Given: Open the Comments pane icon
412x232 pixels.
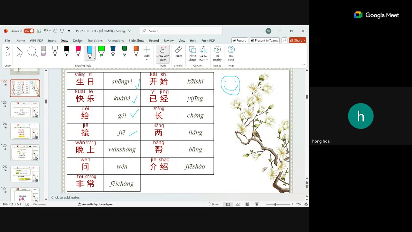Looking at the screenshot, I should (x=284, y=40).
